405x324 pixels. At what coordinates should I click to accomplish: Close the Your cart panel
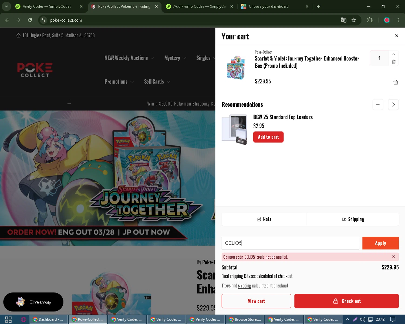(397, 36)
